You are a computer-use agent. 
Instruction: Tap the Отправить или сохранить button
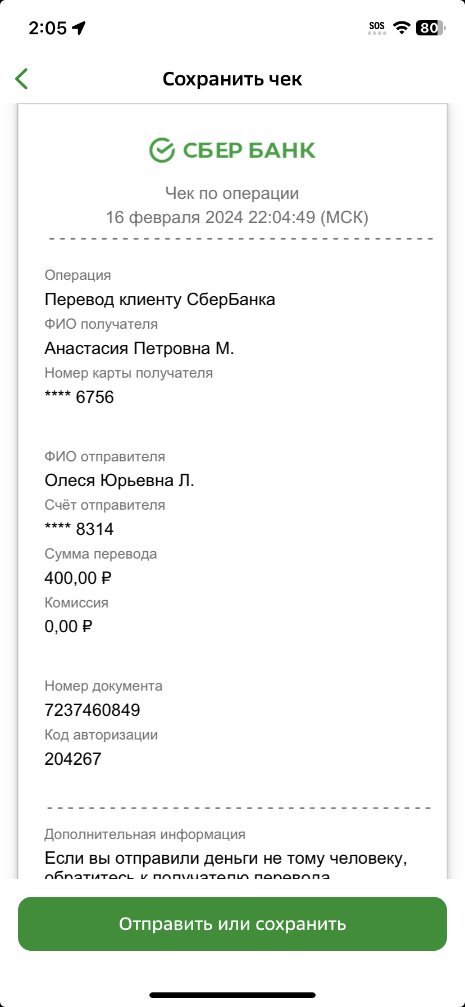point(233,924)
